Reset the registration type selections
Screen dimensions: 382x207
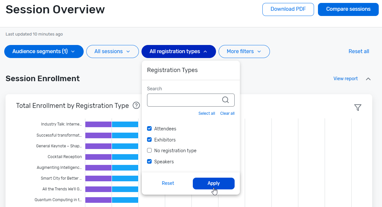pyautogui.click(x=168, y=183)
